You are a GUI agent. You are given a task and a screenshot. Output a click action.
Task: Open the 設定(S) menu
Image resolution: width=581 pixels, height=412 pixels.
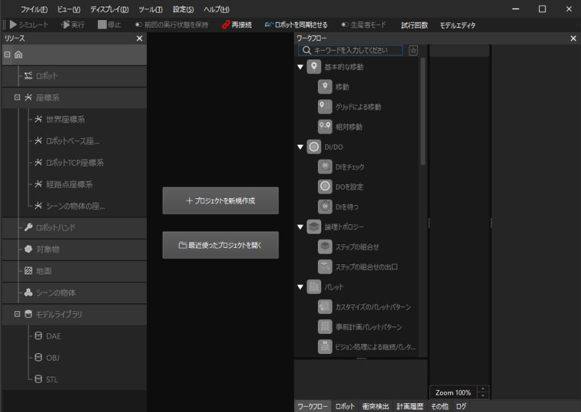tap(183, 9)
